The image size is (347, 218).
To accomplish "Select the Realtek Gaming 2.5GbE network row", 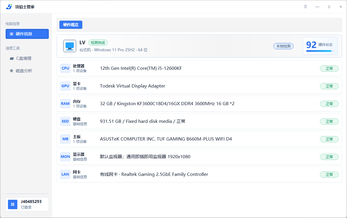I will (199, 174).
